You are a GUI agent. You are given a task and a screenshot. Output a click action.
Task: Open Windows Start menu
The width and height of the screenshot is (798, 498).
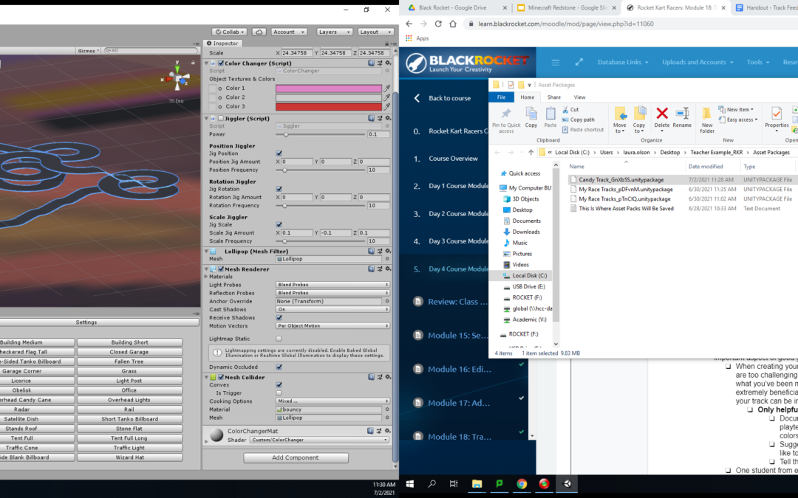click(410, 484)
